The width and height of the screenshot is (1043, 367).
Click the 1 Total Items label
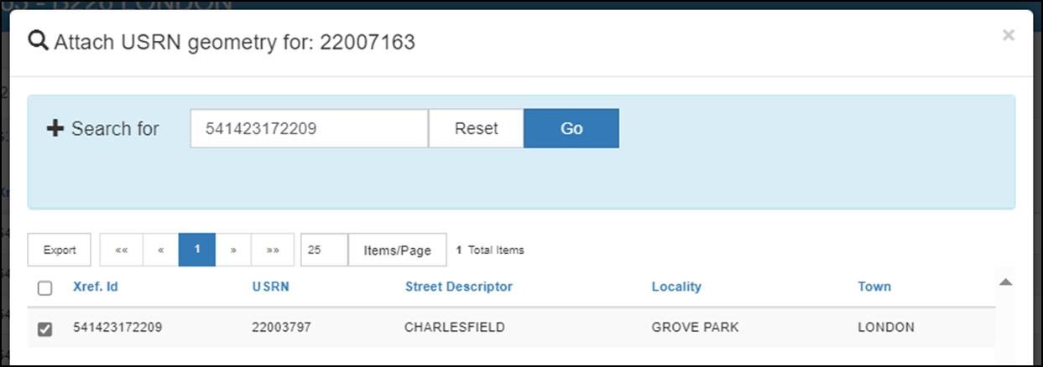[x=490, y=250]
